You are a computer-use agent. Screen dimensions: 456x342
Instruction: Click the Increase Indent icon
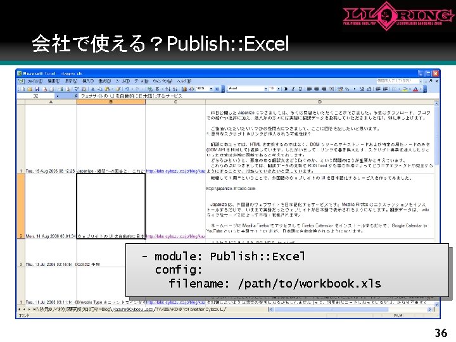pyautogui.click(x=385, y=89)
